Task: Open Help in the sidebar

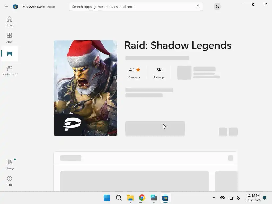Action: click(10, 181)
